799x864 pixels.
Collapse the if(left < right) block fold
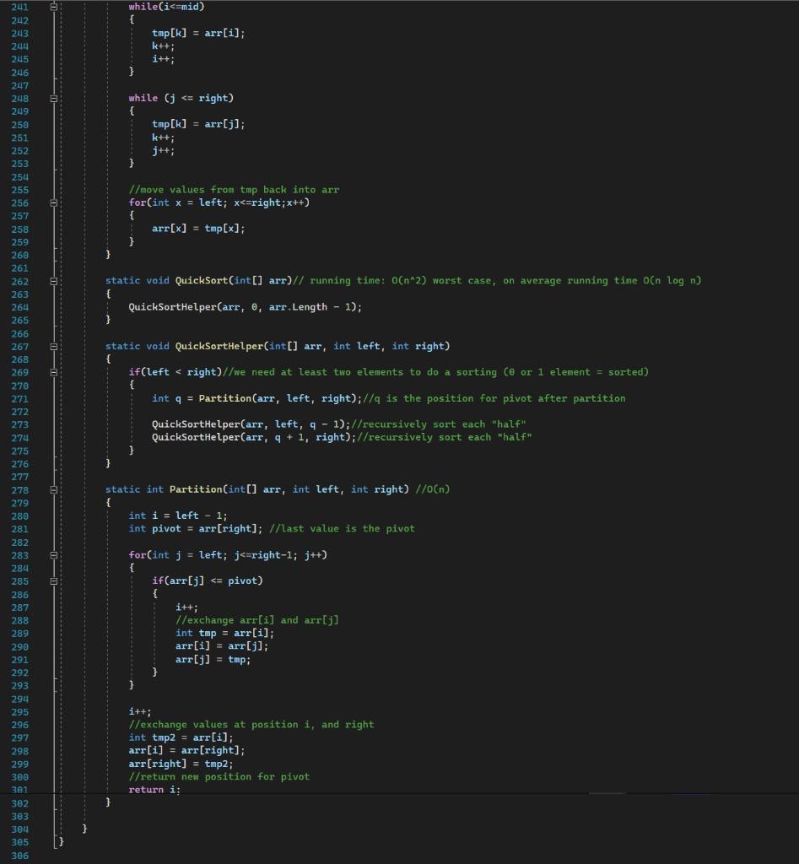(x=53, y=372)
